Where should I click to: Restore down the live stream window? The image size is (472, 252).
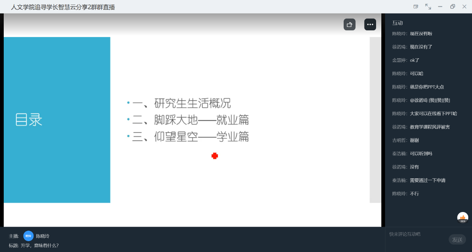[453, 7]
